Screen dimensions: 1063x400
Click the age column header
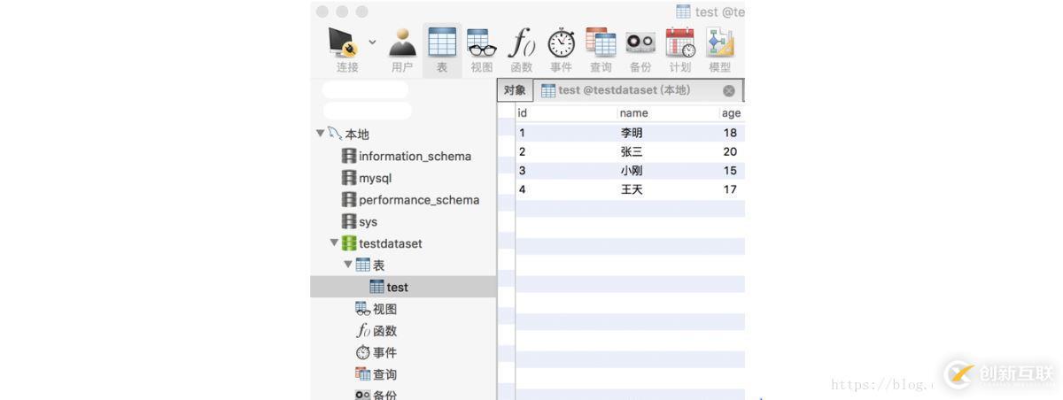tap(732, 113)
